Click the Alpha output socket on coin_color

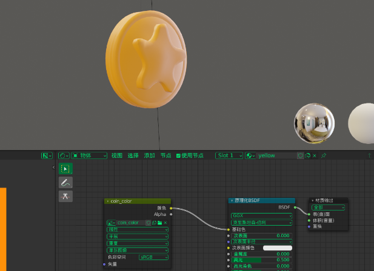171,214
